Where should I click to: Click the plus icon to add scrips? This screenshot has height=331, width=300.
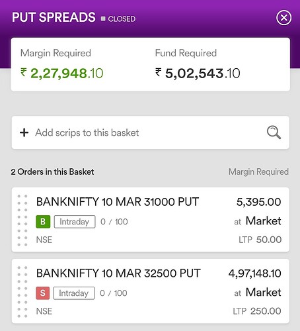(24, 132)
